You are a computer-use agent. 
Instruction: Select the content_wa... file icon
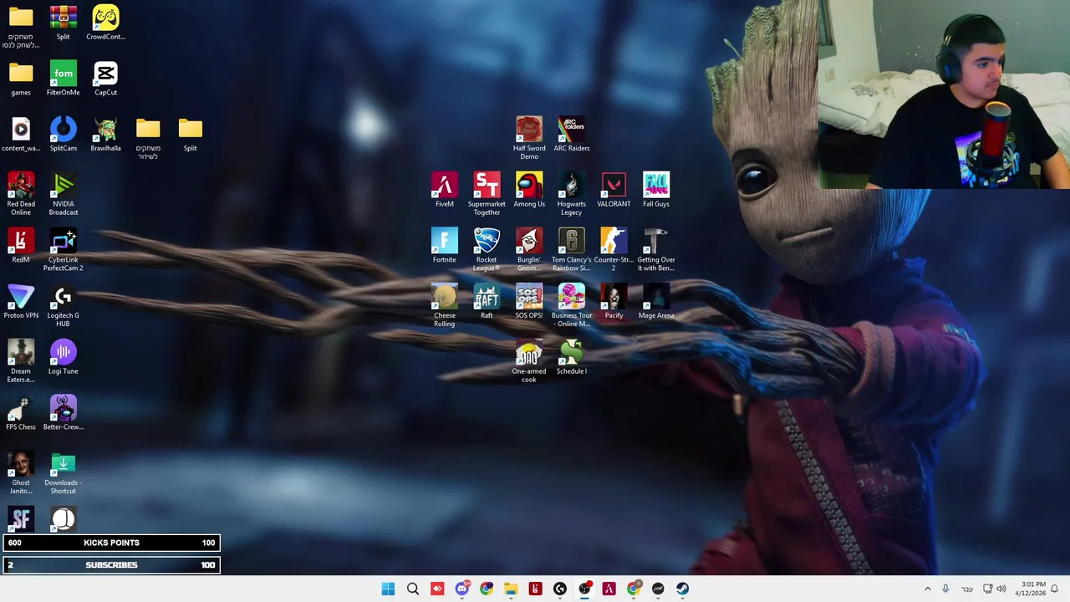coord(21,135)
